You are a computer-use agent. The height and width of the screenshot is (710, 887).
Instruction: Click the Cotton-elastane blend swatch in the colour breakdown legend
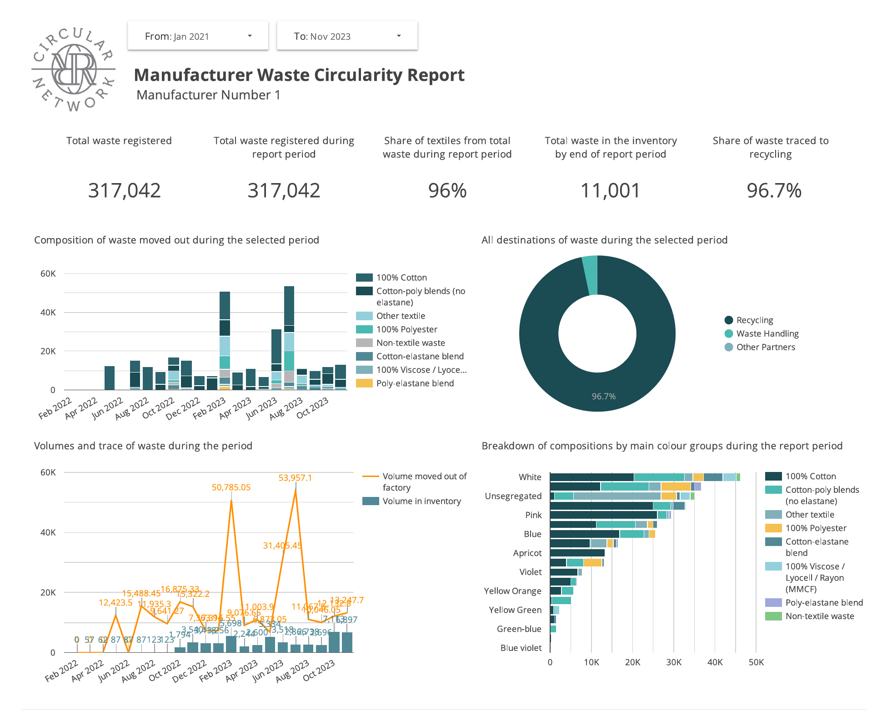[x=773, y=541]
